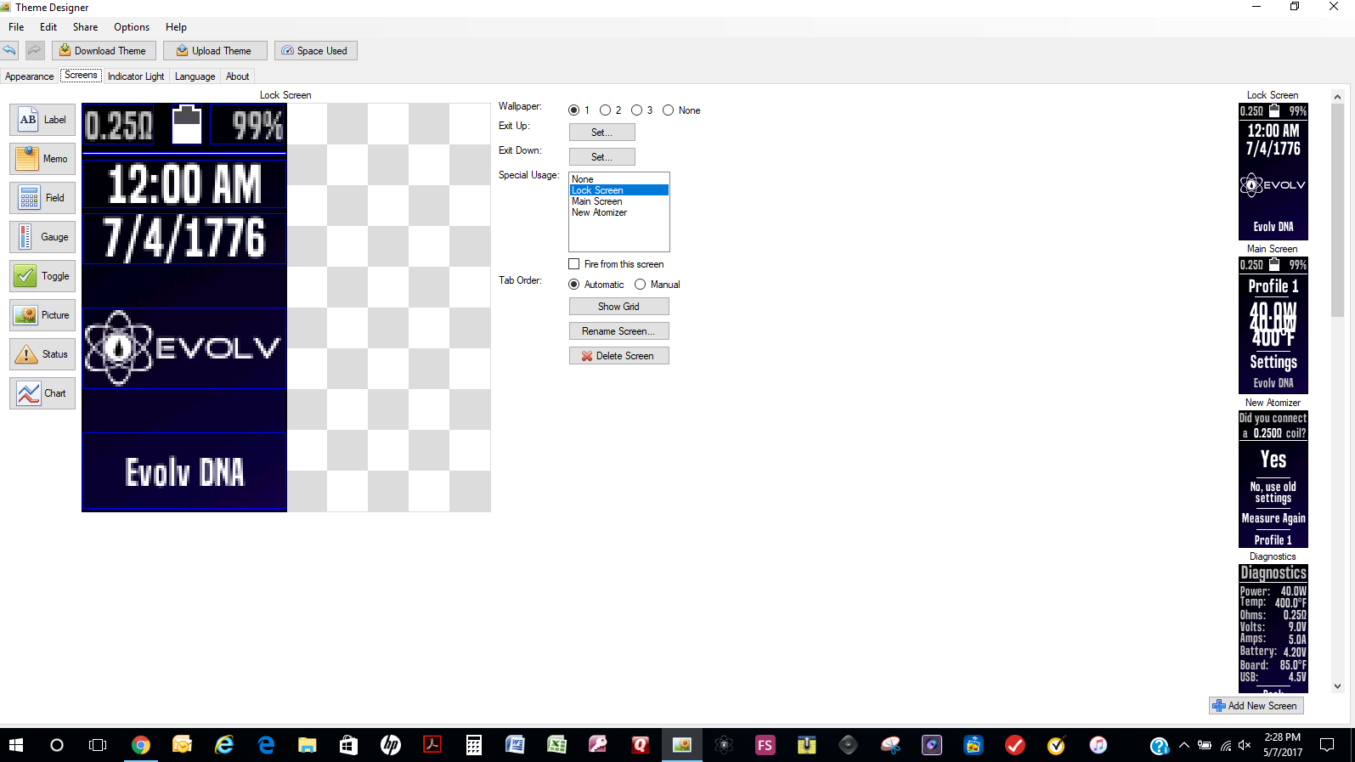Add a Toggle element

(42, 276)
